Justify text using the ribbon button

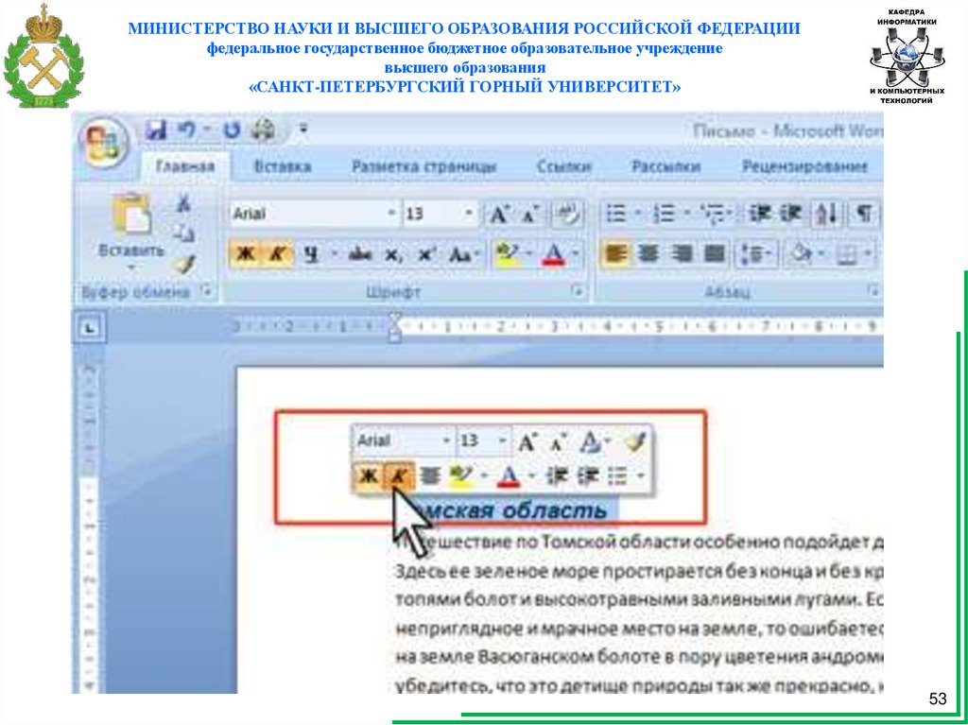714,254
